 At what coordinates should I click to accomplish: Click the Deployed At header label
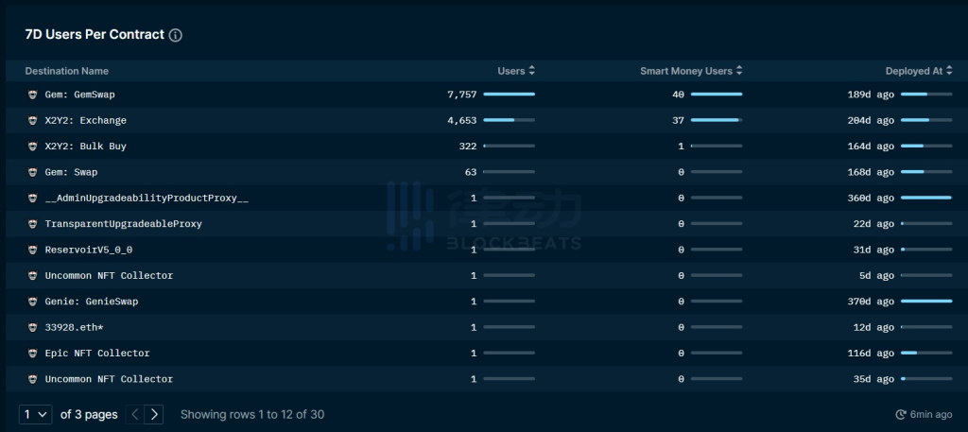pos(914,71)
